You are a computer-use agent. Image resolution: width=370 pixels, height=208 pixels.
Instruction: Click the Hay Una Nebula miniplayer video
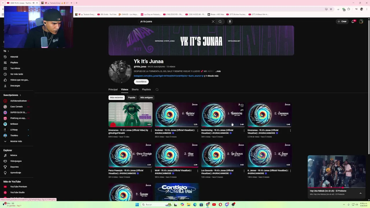336,172
